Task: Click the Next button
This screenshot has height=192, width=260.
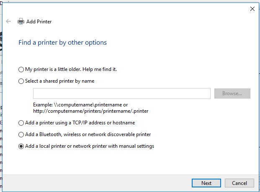Action: 206,183
